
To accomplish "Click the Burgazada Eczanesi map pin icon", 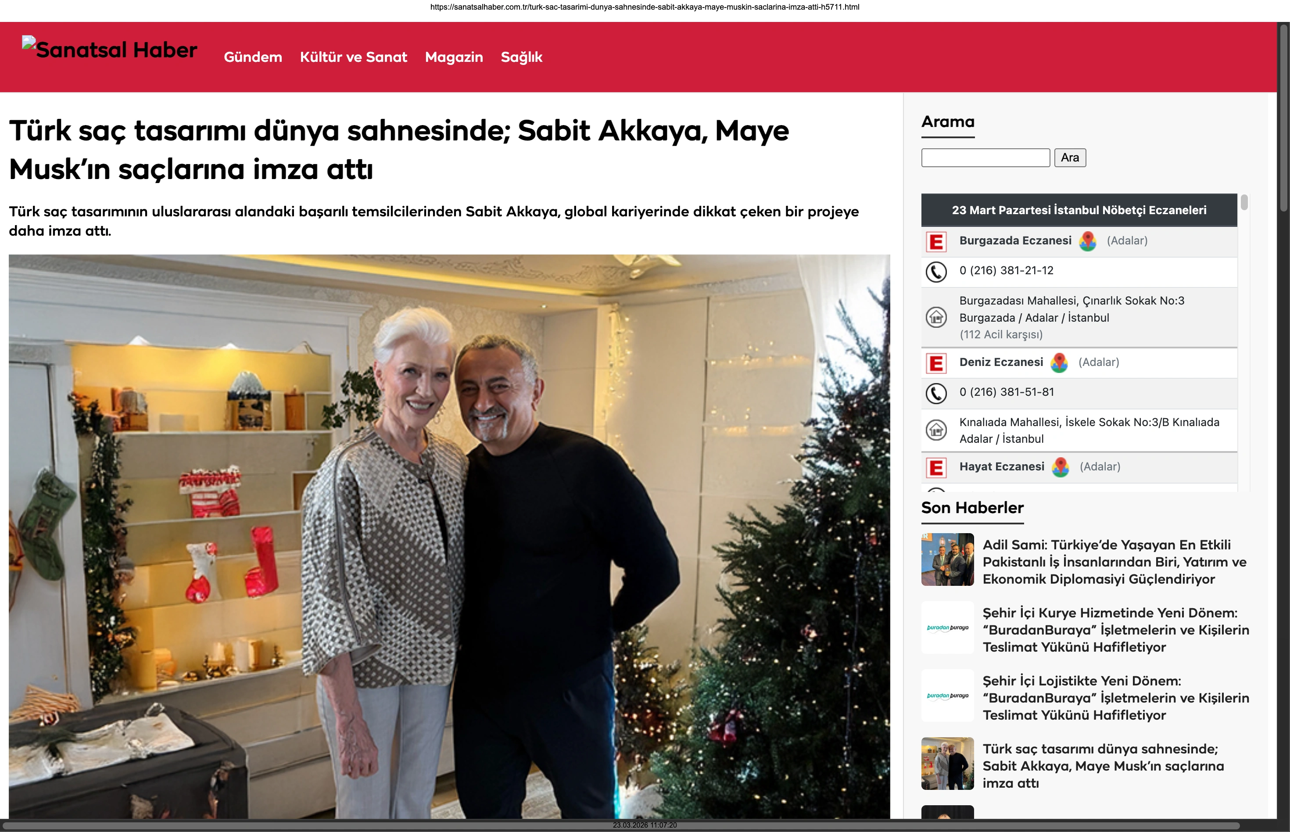I will [1087, 241].
